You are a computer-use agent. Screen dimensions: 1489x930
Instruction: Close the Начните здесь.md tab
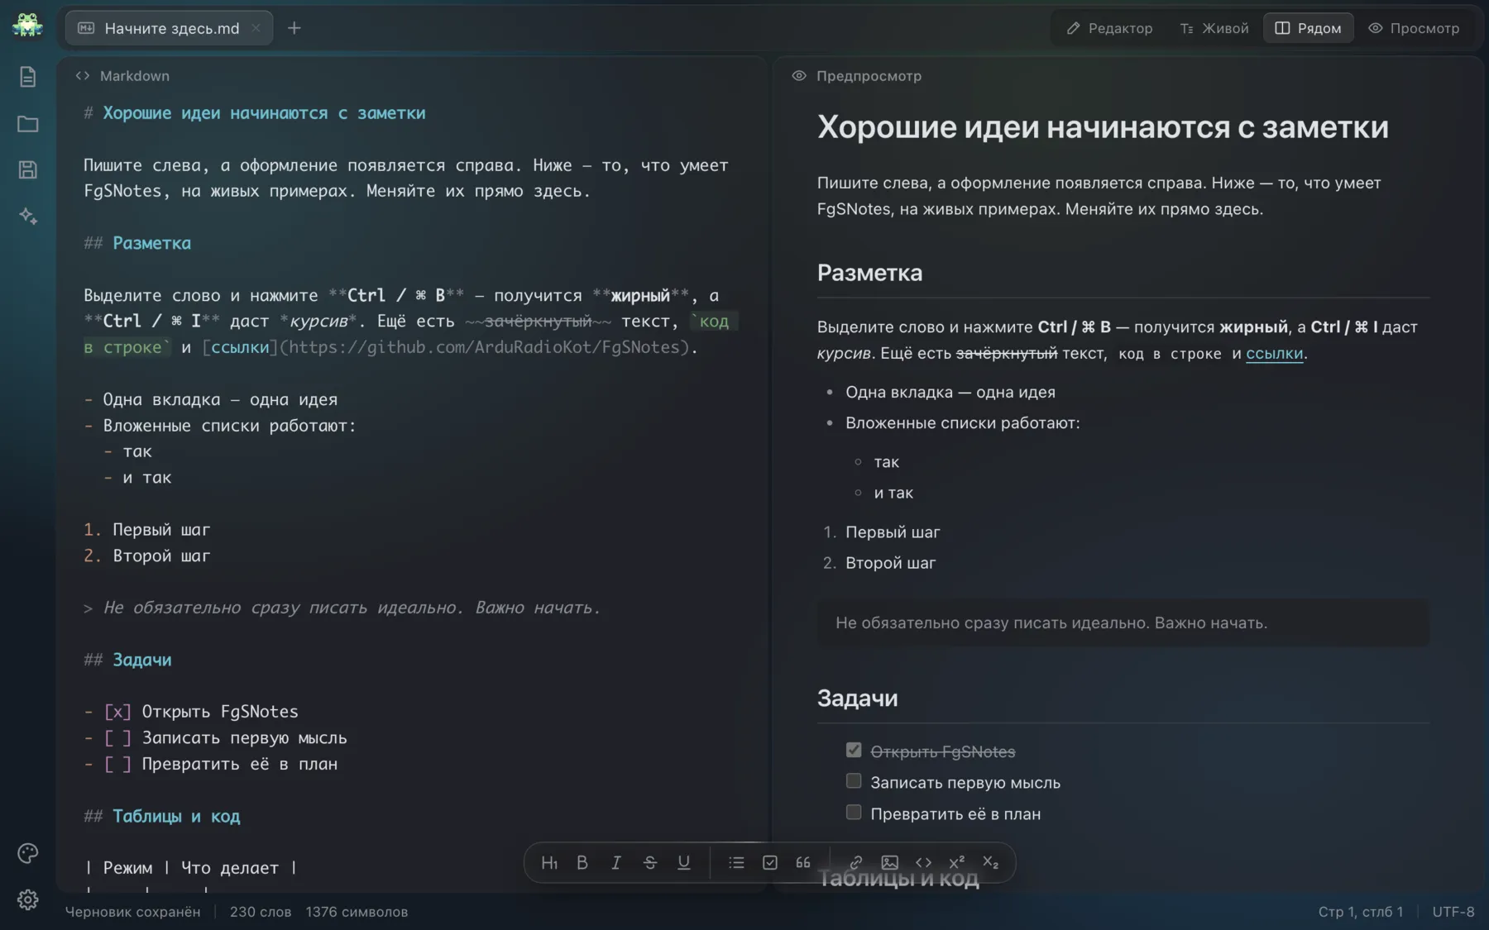(256, 28)
